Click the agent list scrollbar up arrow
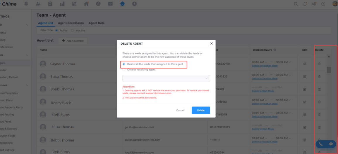Image resolution: width=338 pixels, height=154 pixels. click(329, 57)
